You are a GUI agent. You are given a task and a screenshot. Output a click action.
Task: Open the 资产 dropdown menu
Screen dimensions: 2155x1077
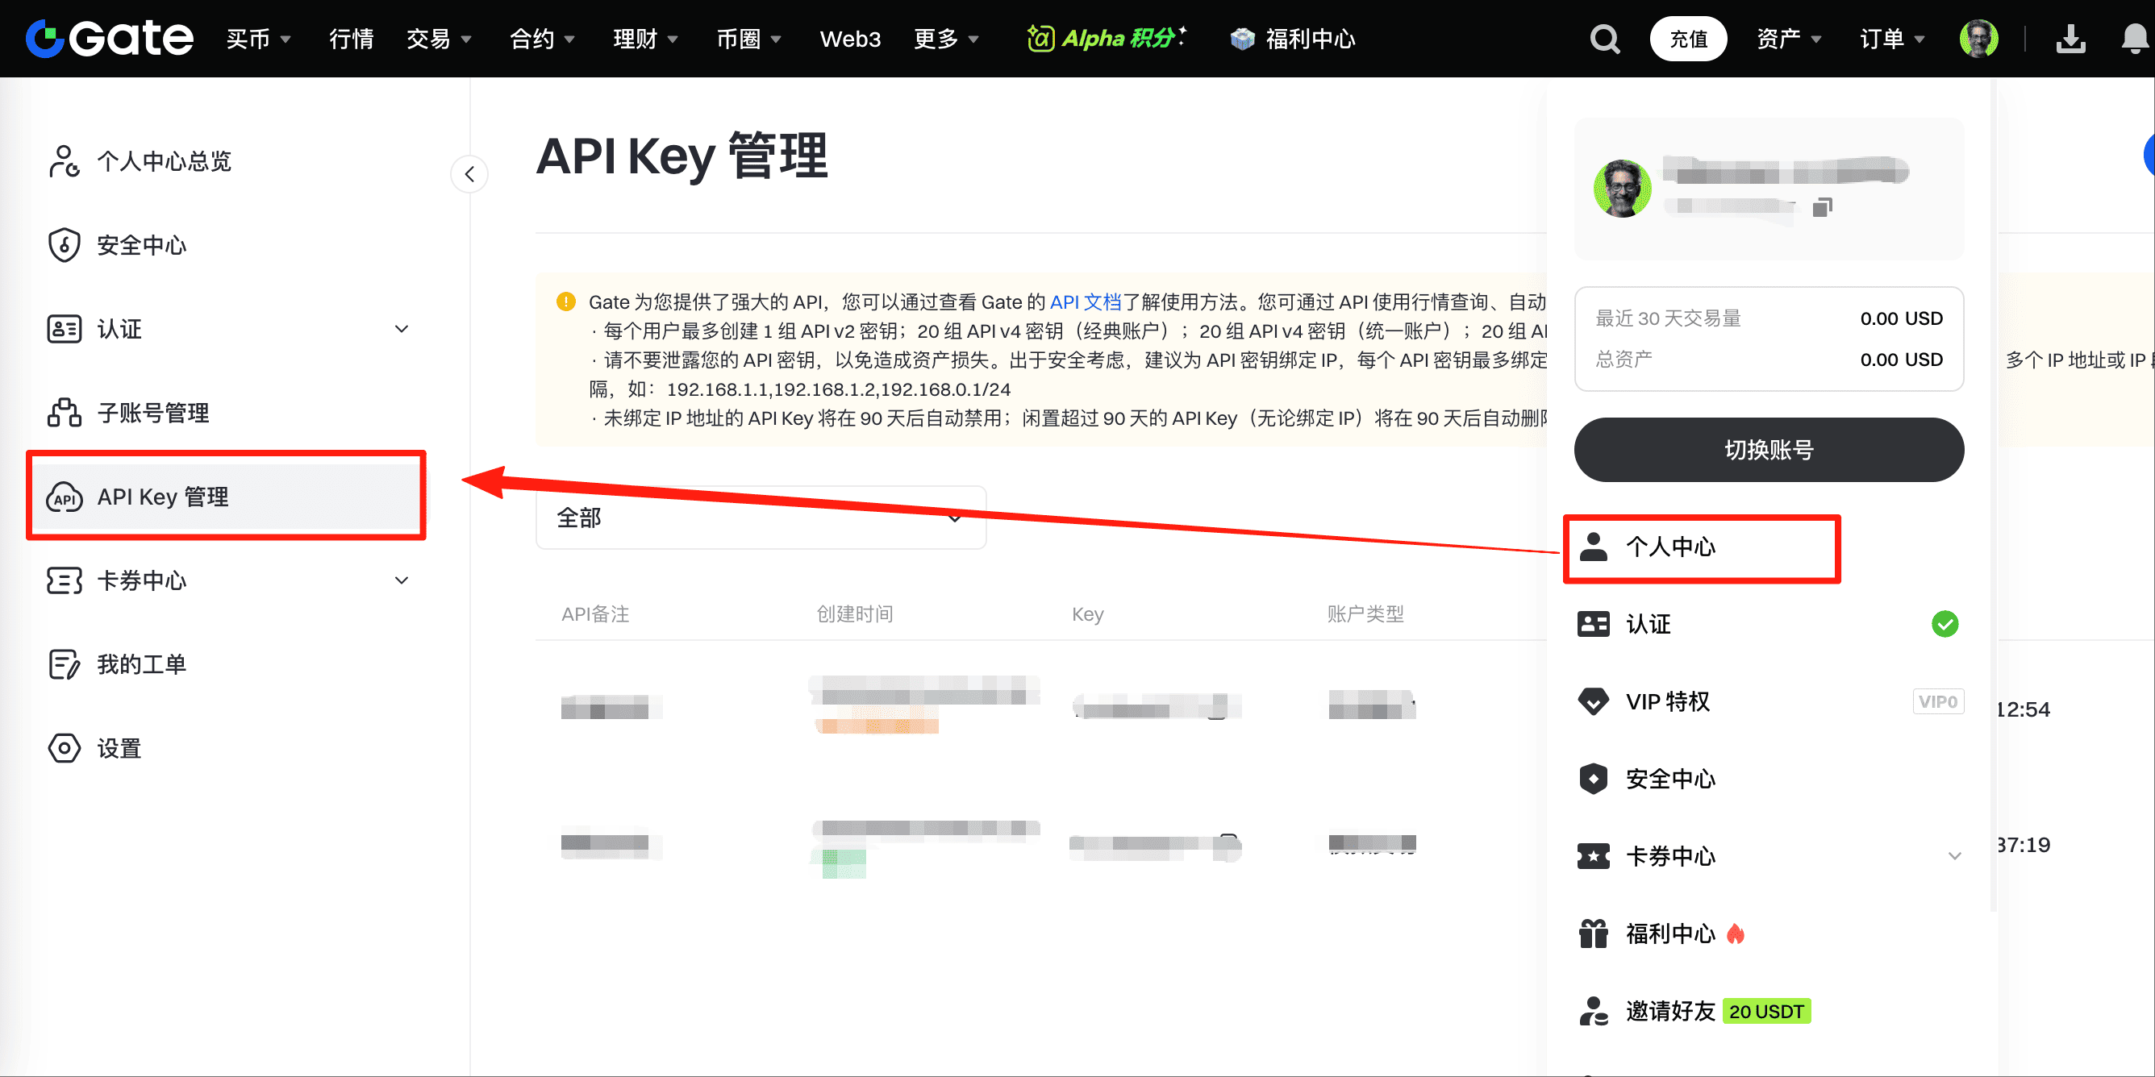coord(1789,40)
